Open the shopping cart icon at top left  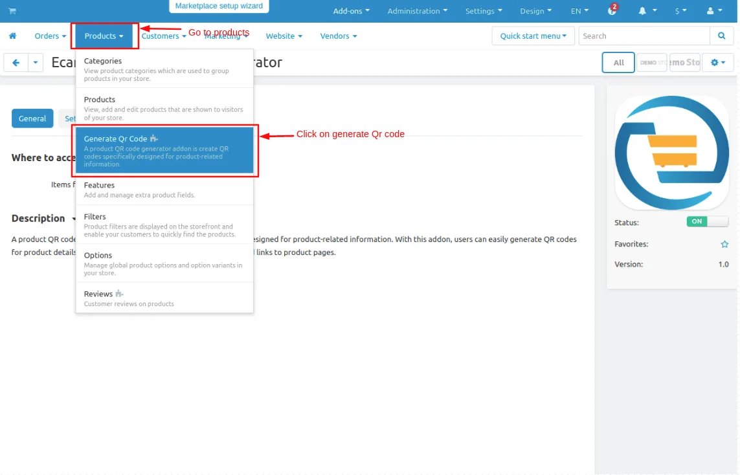[x=12, y=11]
